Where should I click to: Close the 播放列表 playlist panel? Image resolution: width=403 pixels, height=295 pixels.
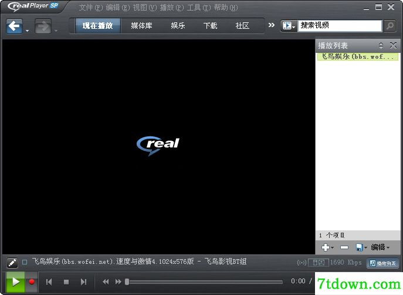coord(393,46)
